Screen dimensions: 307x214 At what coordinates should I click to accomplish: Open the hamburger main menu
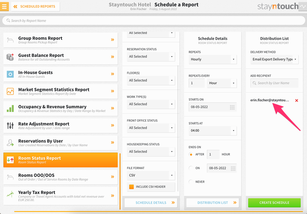click(4, 6)
